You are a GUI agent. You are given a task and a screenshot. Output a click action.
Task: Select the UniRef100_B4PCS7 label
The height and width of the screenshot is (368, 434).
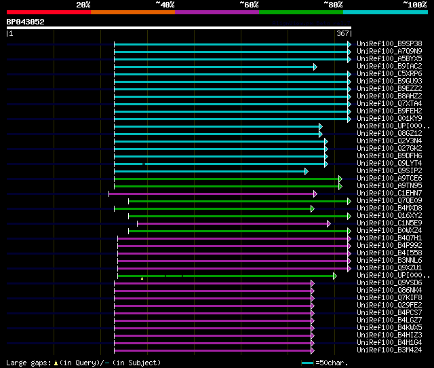(x=389, y=313)
